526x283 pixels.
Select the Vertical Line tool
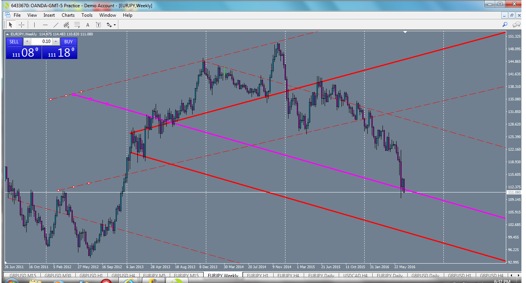34,24
